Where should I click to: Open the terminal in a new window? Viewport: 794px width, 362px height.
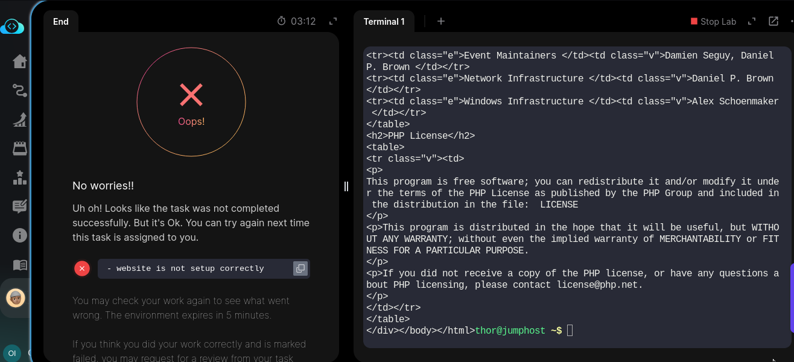click(x=773, y=21)
